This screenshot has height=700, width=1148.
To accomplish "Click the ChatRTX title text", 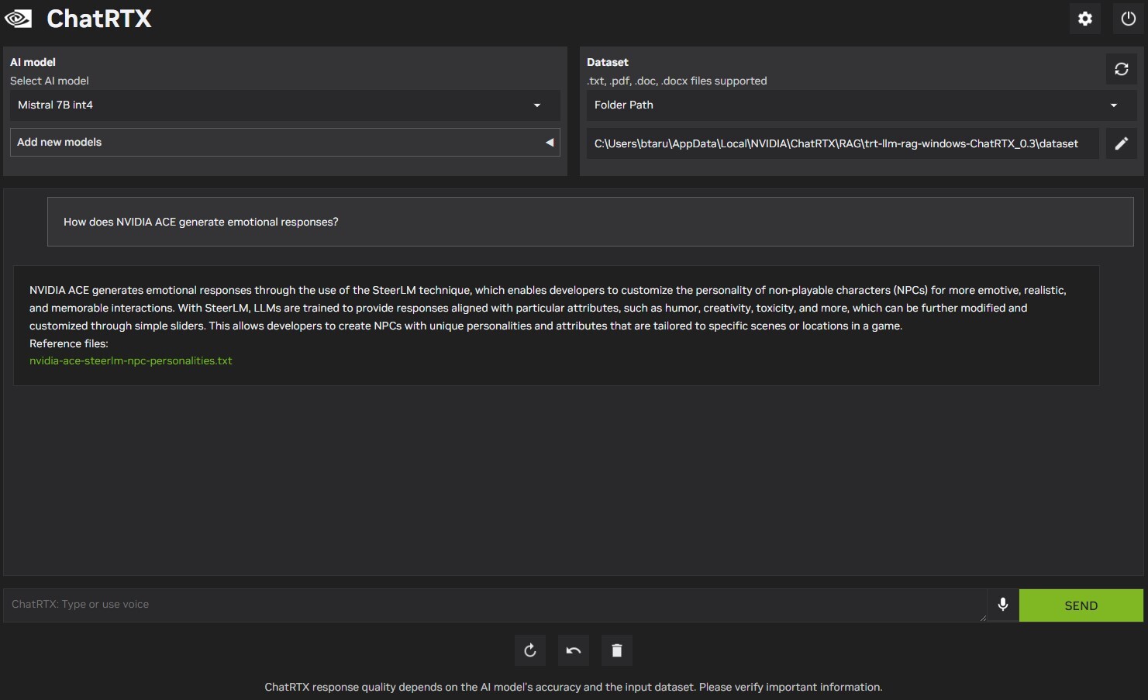I will (99, 19).
